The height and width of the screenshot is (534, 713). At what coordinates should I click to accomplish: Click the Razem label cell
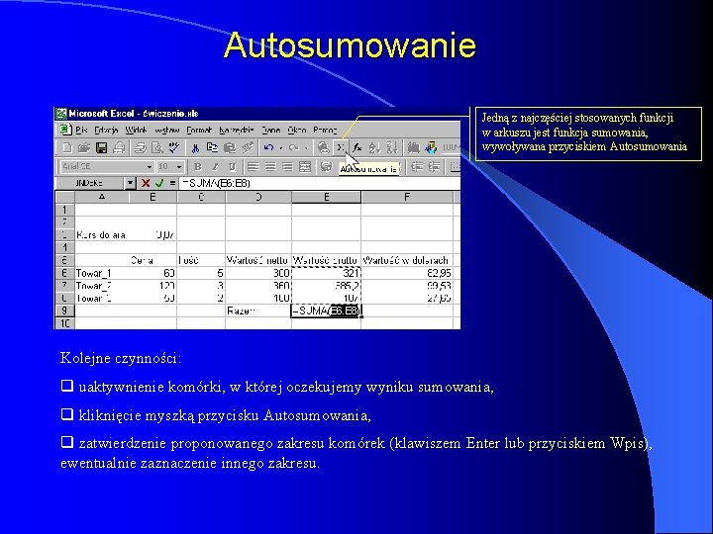coord(258,311)
